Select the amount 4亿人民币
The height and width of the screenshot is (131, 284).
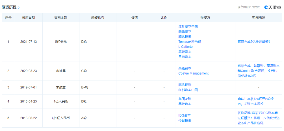pyautogui.click(x=61, y=101)
